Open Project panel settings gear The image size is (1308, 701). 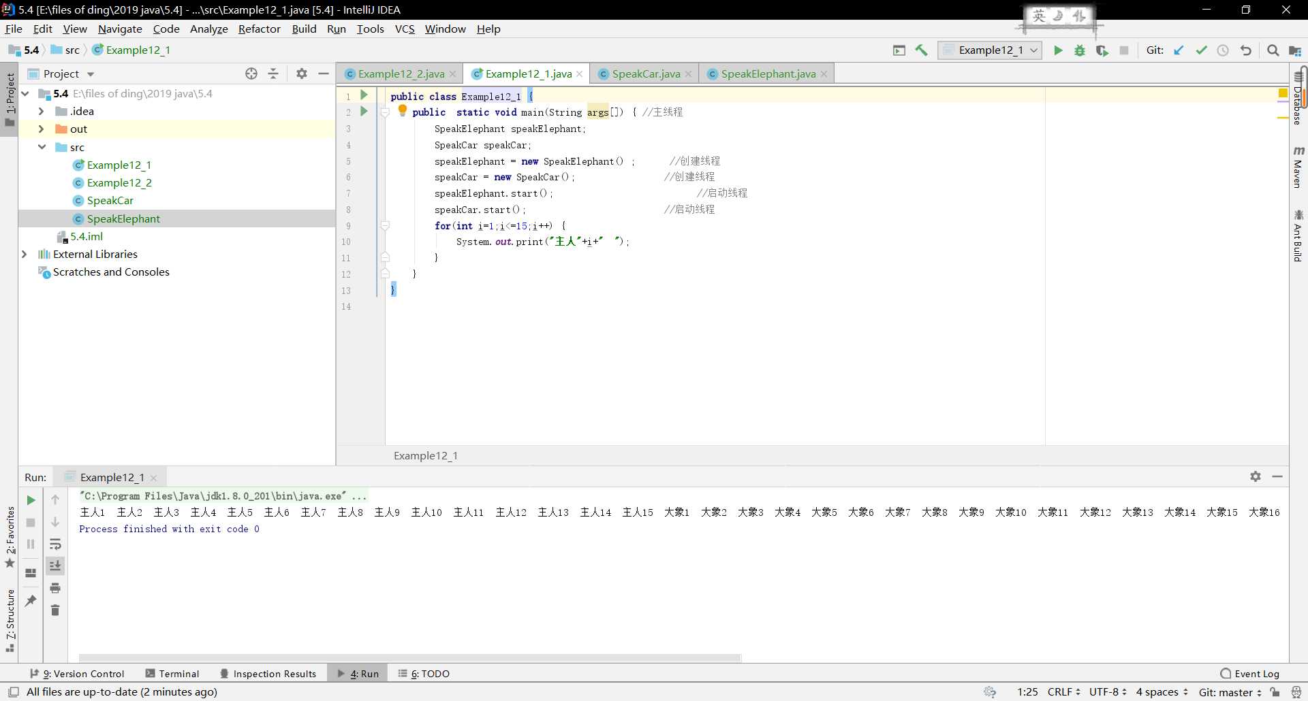coord(302,74)
